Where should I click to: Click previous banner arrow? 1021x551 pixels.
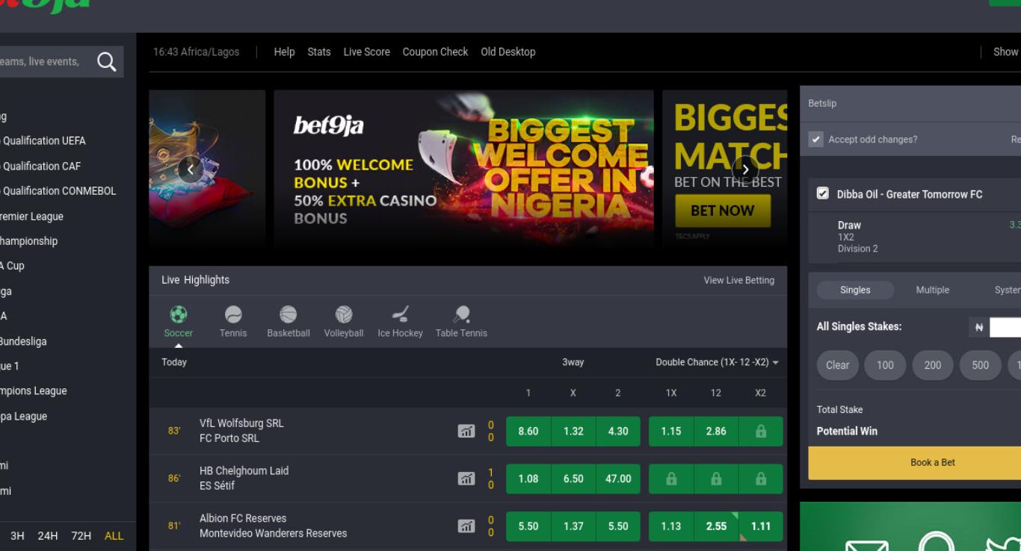(x=191, y=169)
